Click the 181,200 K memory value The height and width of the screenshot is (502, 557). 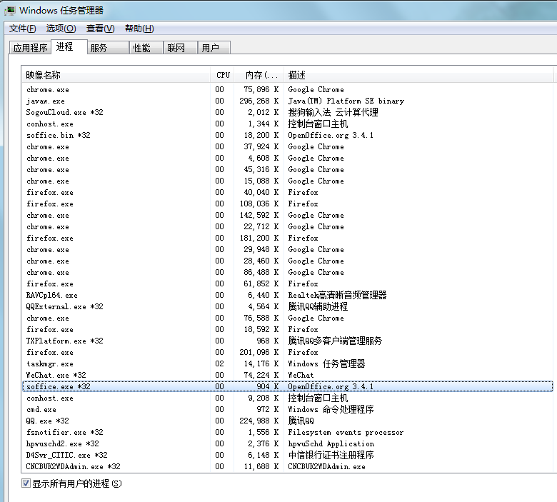pos(259,238)
